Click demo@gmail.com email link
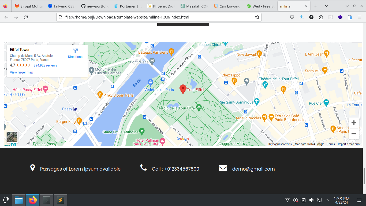 253,169
